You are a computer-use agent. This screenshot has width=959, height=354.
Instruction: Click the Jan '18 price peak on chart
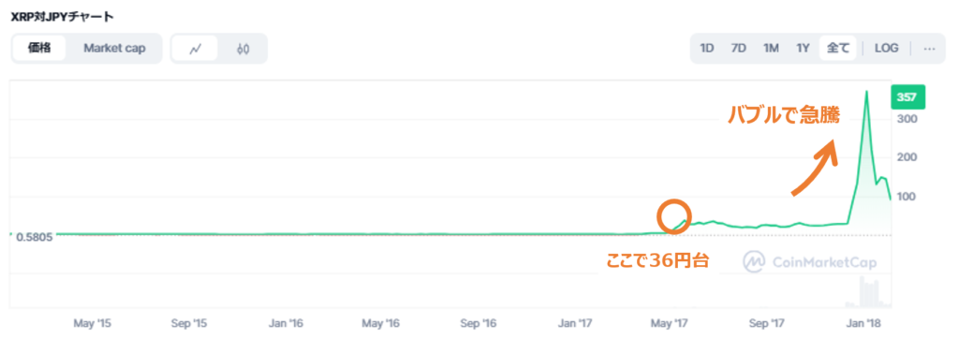pyautogui.click(x=865, y=93)
